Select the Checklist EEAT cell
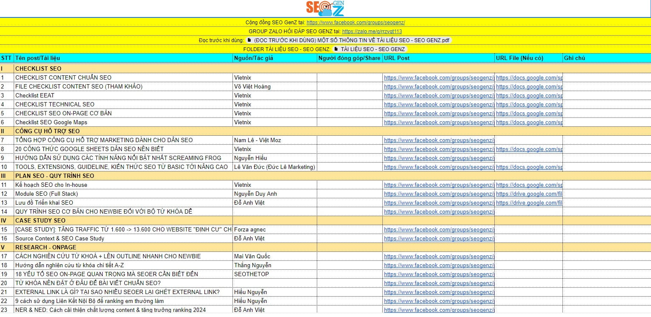 (123, 95)
